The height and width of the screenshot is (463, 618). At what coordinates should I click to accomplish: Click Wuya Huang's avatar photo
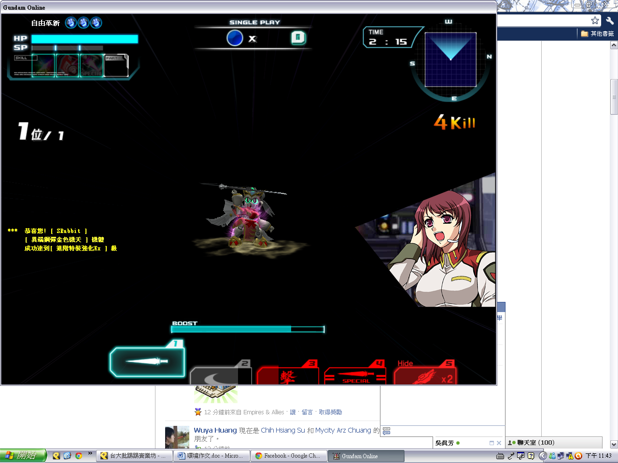click(x=177, y=437)
